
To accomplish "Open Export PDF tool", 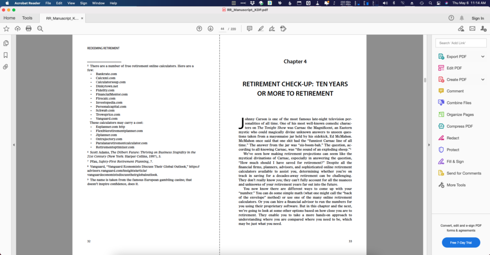I will [456, 56].
